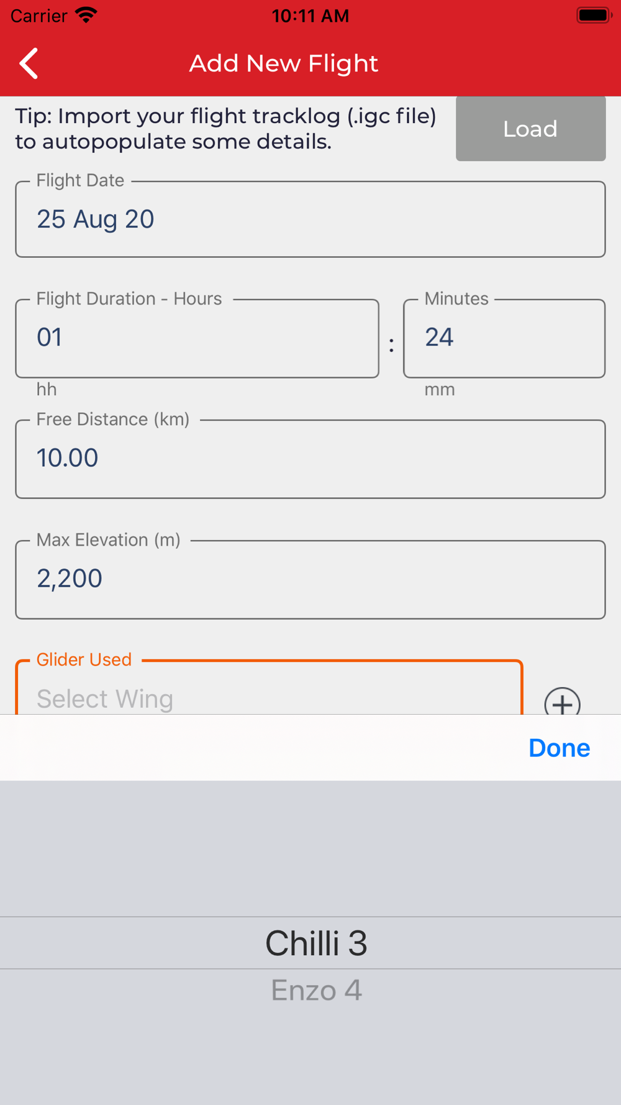Tap the Glider Used label

[x=84, y=659]
